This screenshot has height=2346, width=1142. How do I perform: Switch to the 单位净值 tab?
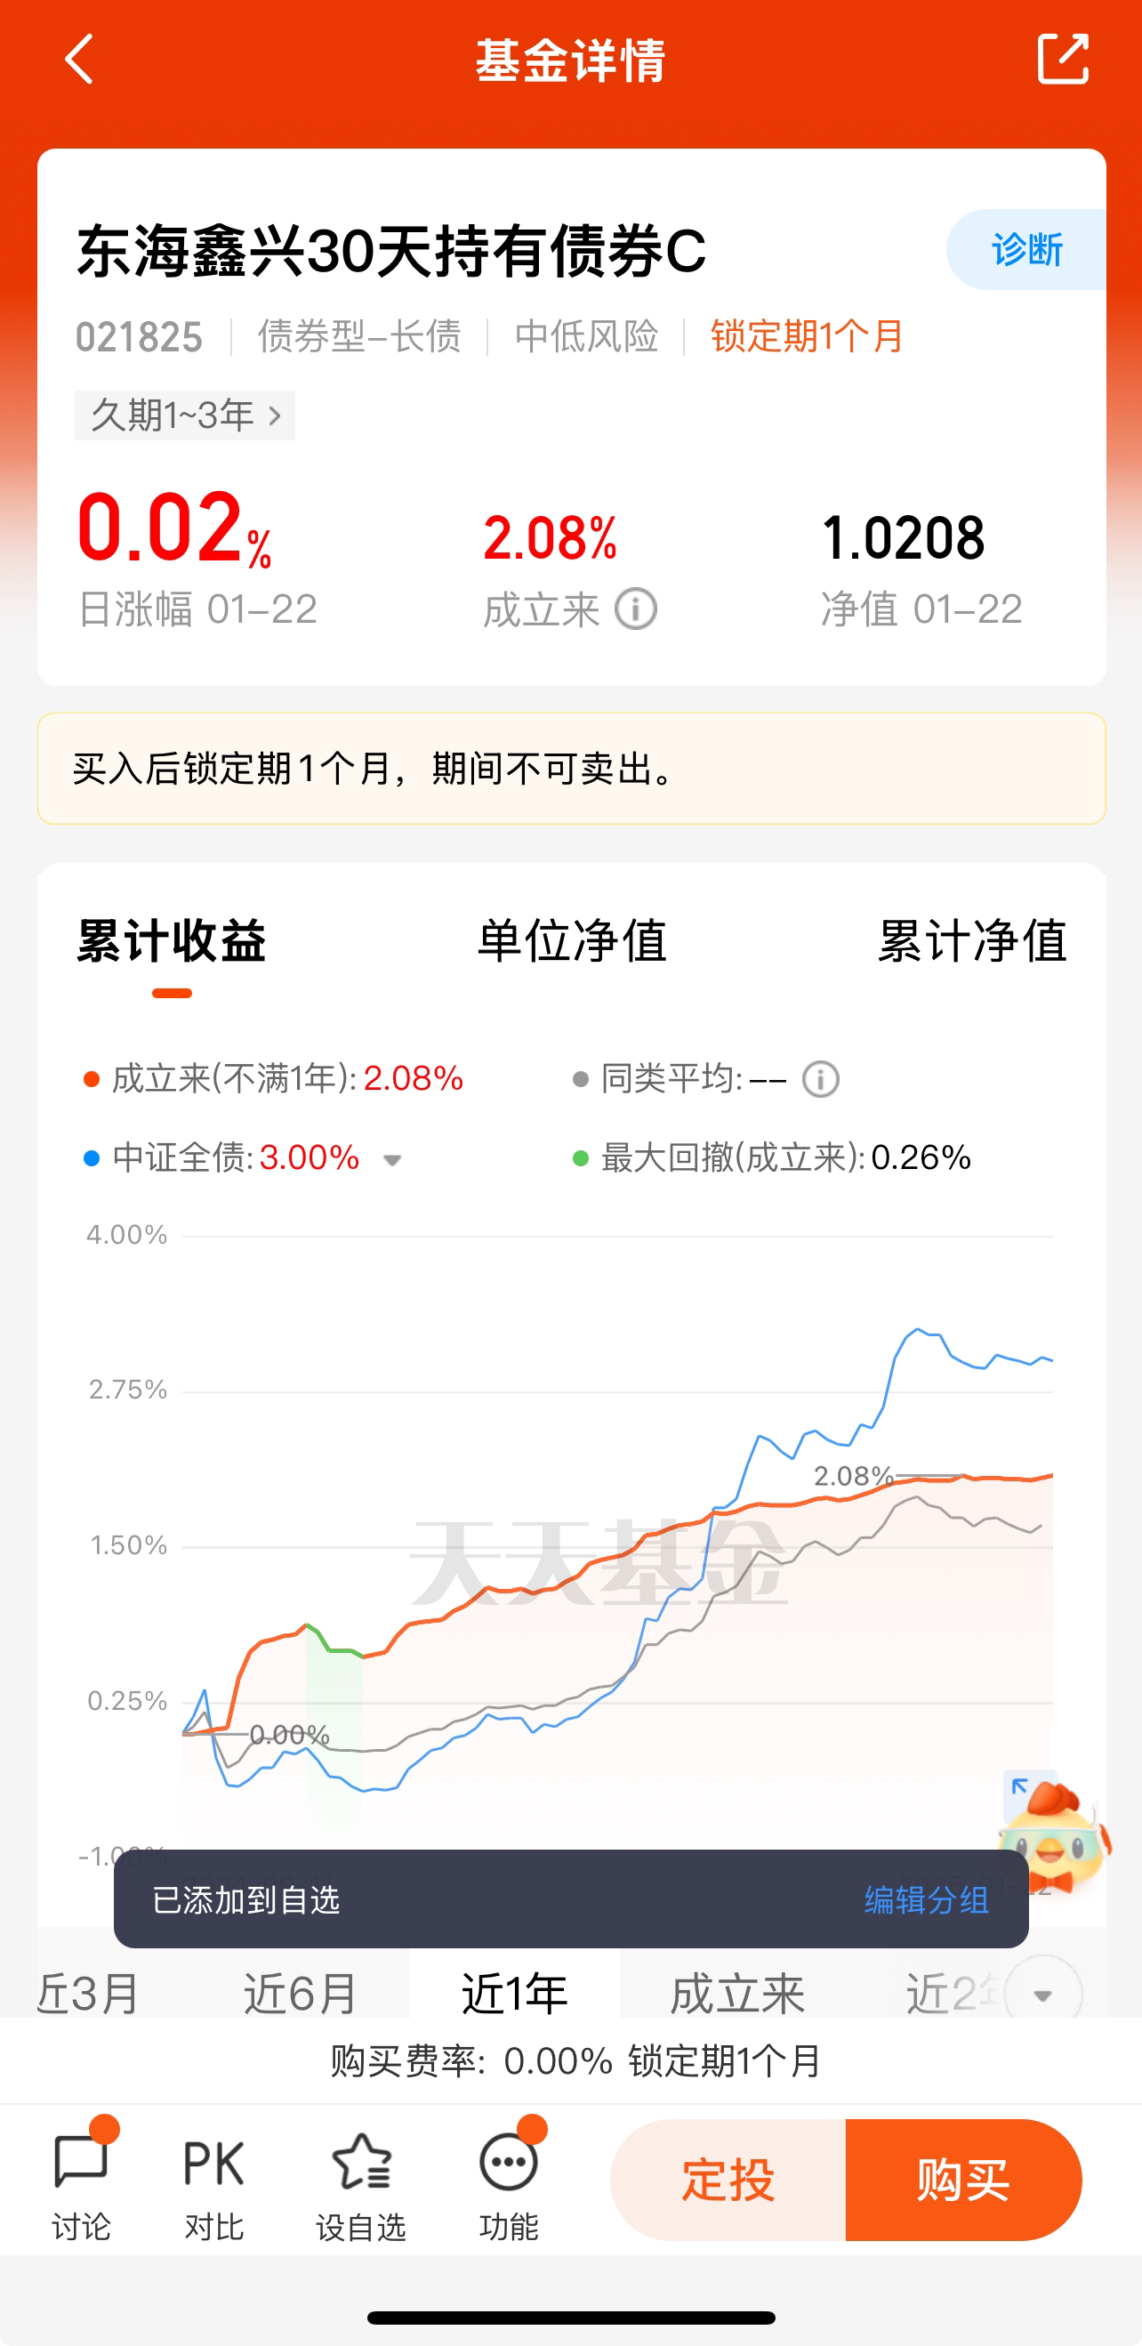point(572,940)
